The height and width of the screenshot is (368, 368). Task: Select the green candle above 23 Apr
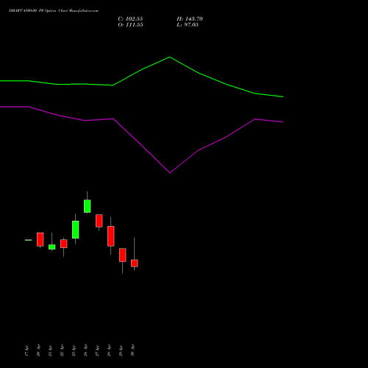[75, 230]
